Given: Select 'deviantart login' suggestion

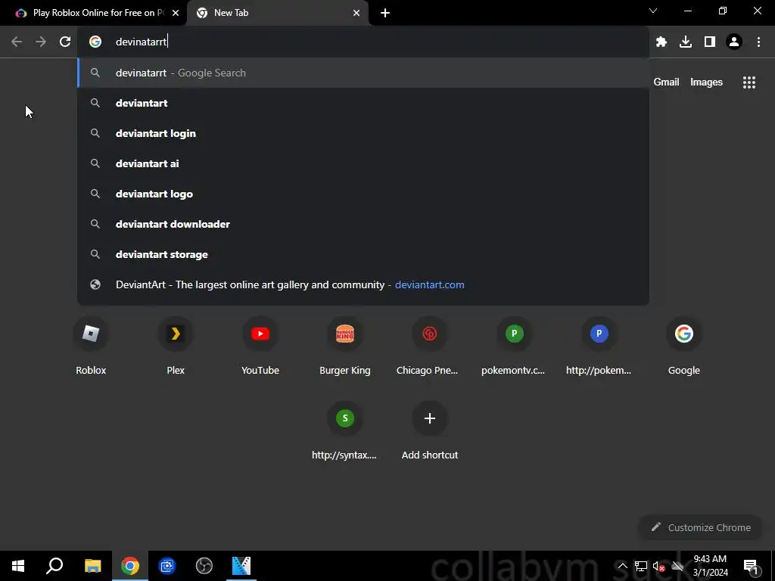Looking at the screenshot, I should click(x=363, y=133).
